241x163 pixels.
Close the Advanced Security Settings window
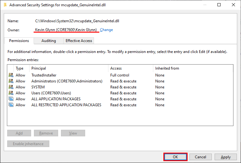tap(233, 5)
